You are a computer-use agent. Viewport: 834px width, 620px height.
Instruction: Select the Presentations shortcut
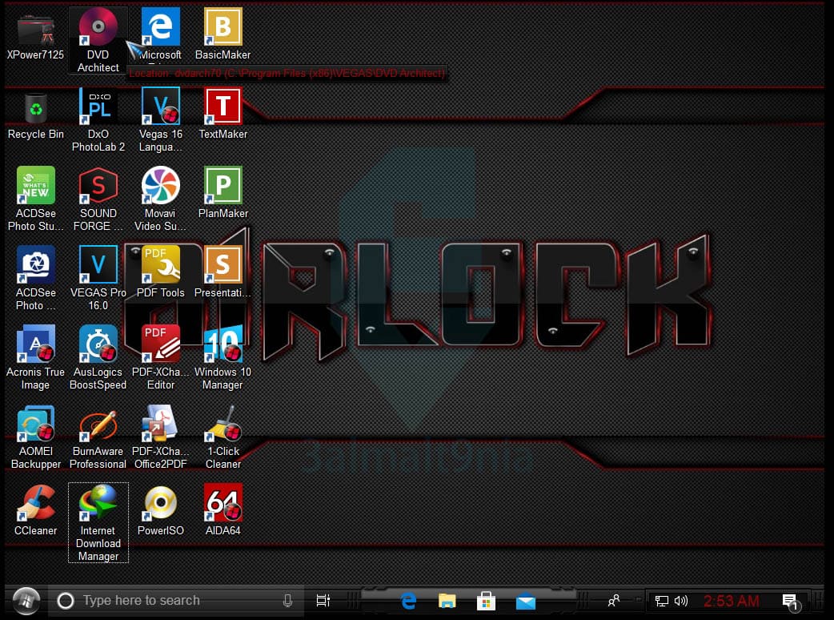click(223, 272)
